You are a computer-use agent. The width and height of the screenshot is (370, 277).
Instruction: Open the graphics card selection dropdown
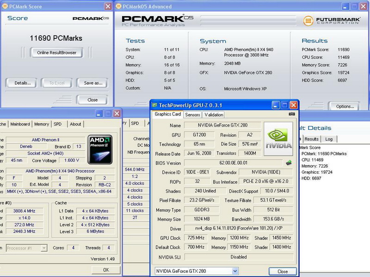(235, 271)
